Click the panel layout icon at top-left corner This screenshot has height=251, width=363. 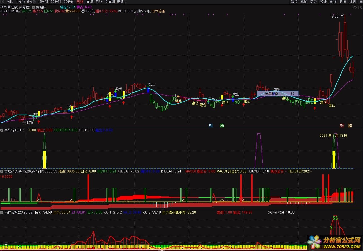3,2
